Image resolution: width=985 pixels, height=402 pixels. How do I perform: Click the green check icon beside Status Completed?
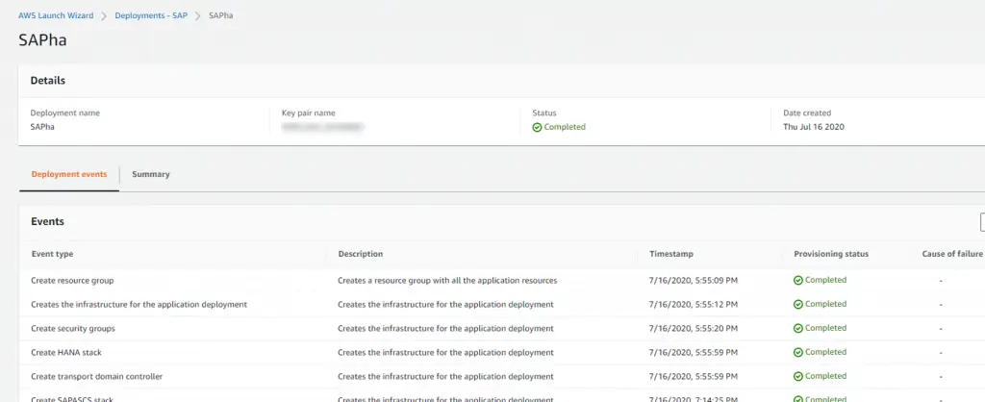537,128
